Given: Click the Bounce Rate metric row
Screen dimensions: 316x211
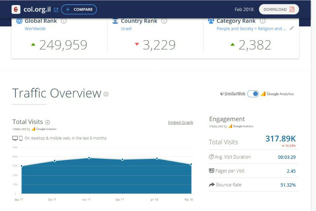Looking at the screenshot, I should pos(252,185).
